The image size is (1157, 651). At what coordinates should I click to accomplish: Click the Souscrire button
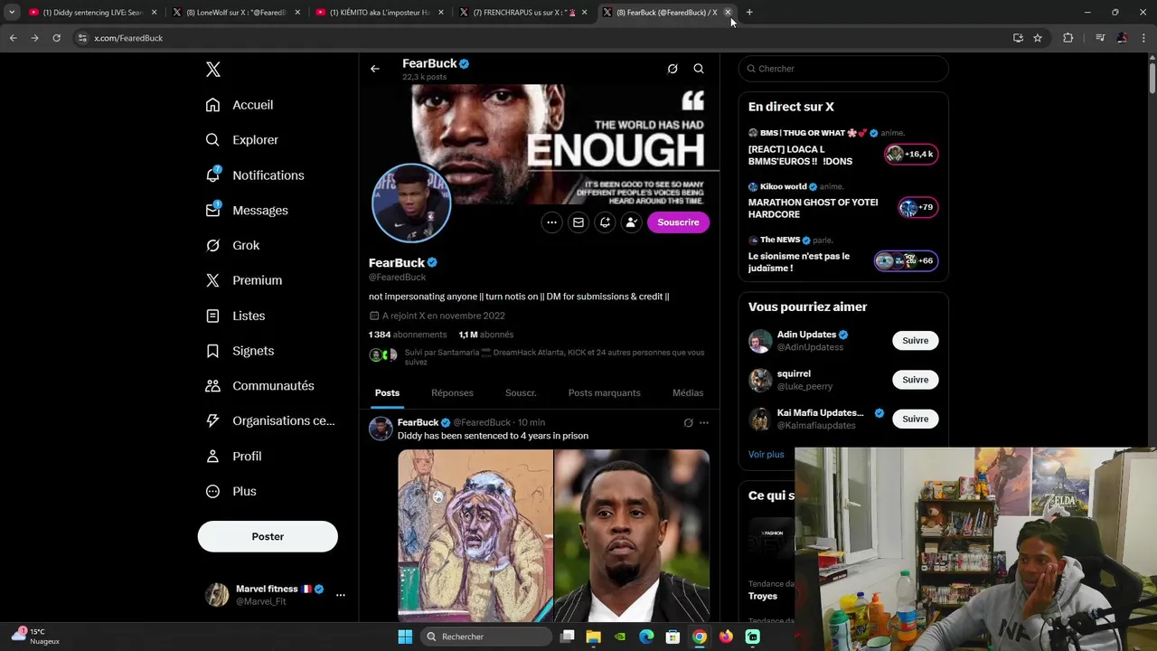click(x=679, y=222)
